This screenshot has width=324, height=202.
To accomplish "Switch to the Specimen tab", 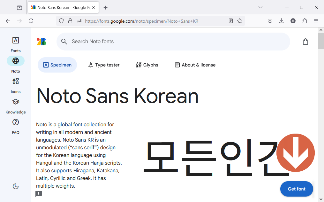I will tap(57, 65).
